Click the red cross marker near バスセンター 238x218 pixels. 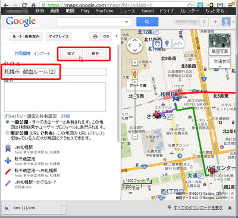[212, 170]
